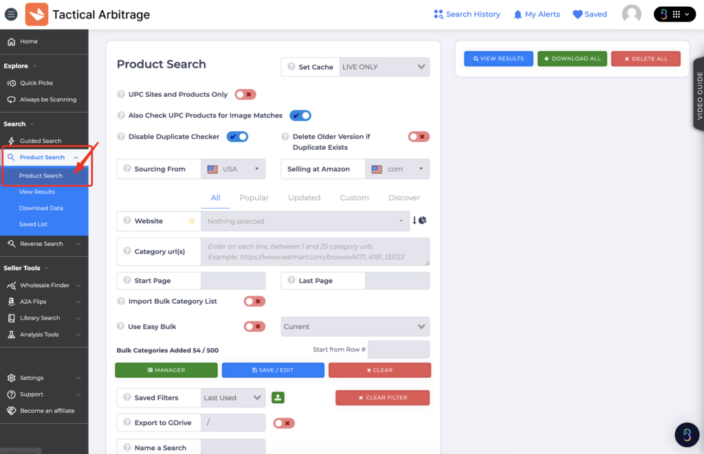This screenshot has height=454, width=704.
Task: Click the Last Page input field
Action: (x=397, y=281)
